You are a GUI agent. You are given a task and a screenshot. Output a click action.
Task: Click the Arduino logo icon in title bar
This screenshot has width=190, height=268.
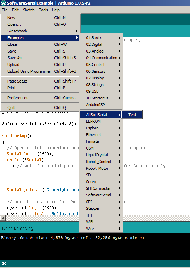[4, 3]
